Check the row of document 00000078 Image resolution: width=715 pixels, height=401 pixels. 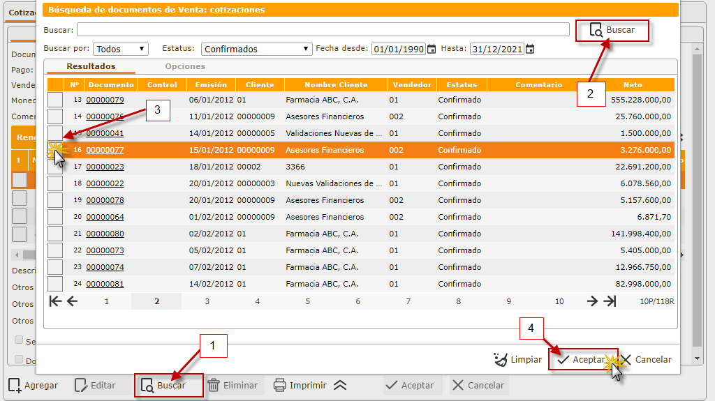point(55,200)
